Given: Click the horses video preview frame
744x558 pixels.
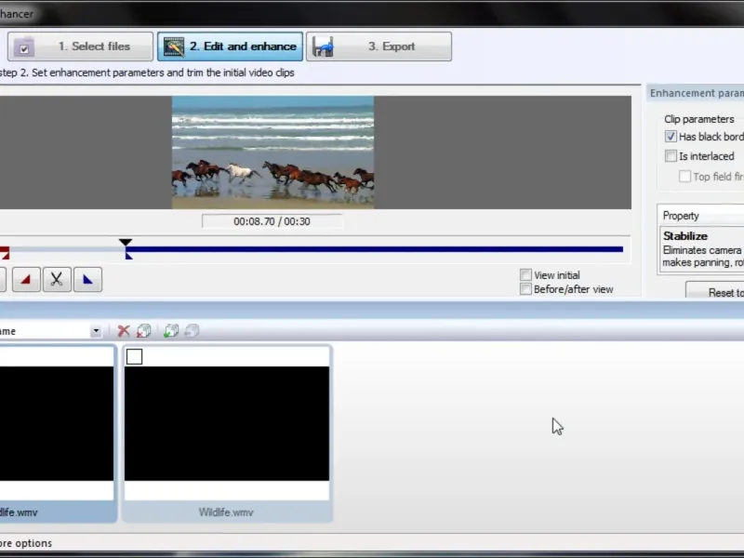Looking at the screenshot, I should pyautogui.click(x=272, y=153).
